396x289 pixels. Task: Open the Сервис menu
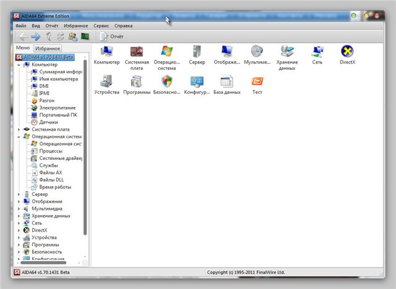click(101, 26)
